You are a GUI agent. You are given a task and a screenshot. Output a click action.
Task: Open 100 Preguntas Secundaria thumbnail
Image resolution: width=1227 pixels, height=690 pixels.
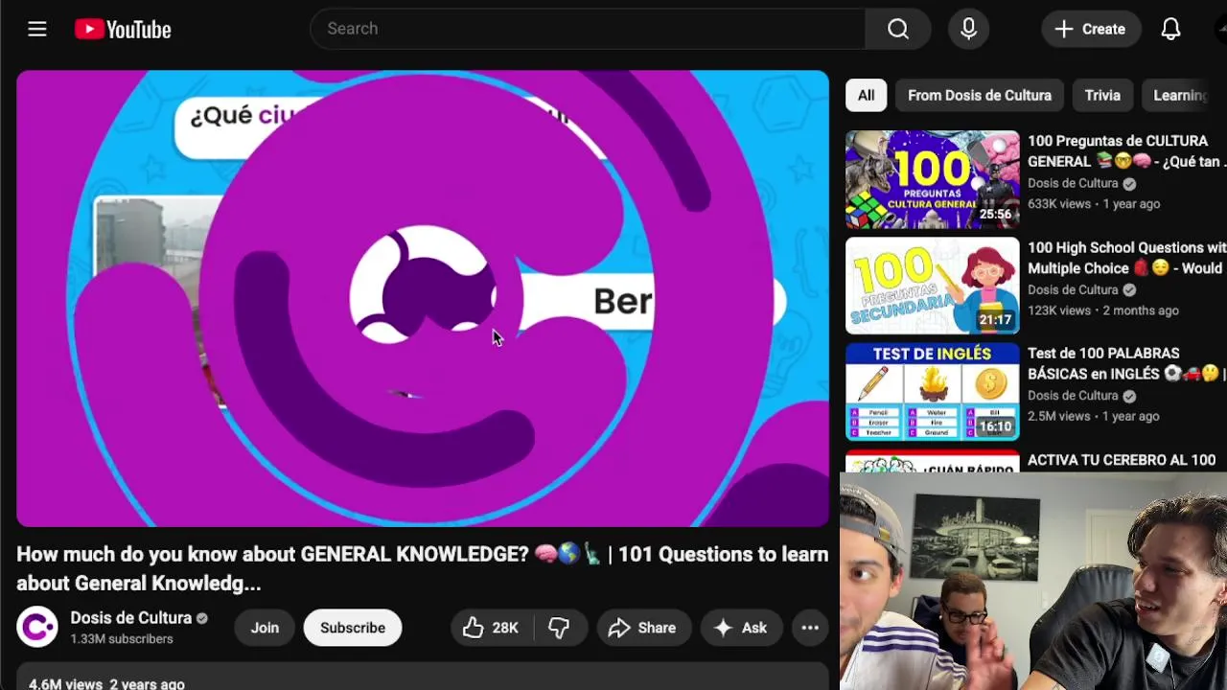[x=933, y=286]
